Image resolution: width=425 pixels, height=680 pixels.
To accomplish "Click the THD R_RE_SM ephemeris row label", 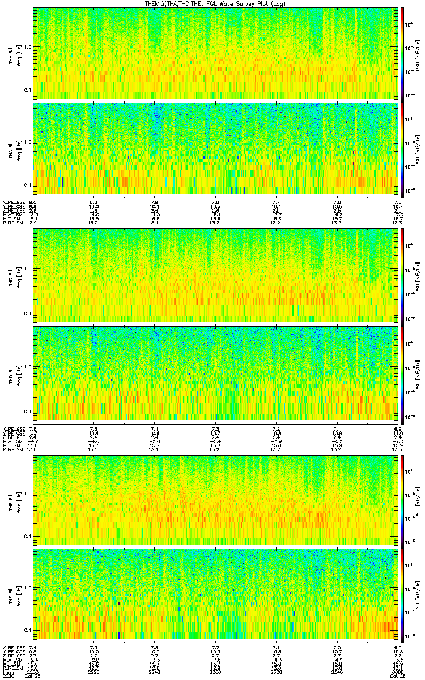I will (12, 449).
